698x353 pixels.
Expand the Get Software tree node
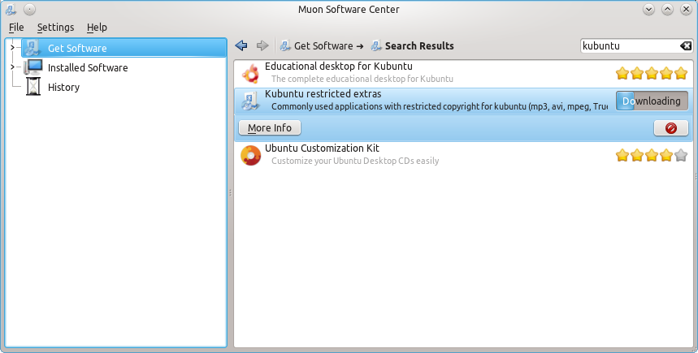click(11, 48)
